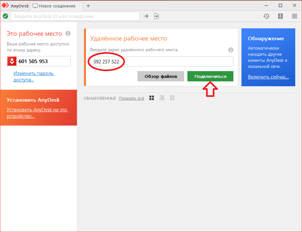This screenshot has width=302, height=232.
Task: Open the address book download icon
Action: (x=280, y=16)
